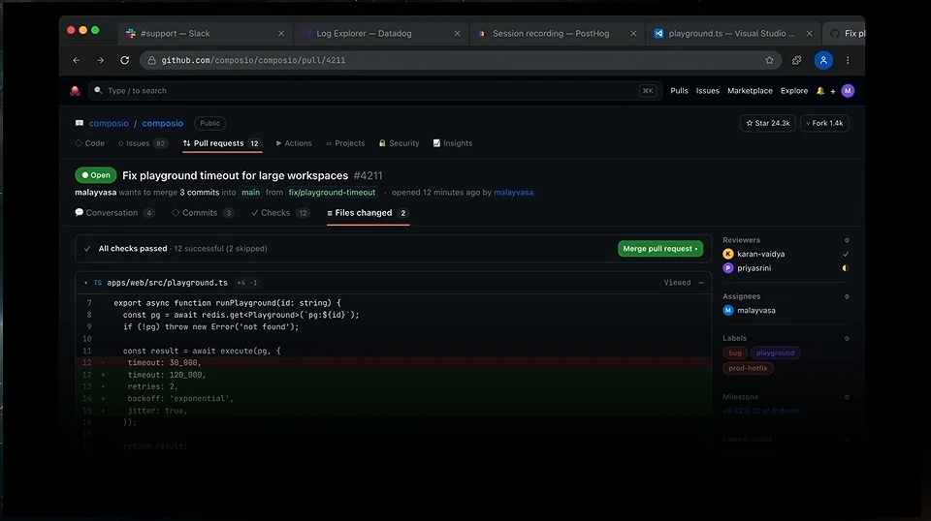The height and width of the screenshot is (521, 931).
Task: Open Explore in GitHub header
Action: (x=794, y=91)
